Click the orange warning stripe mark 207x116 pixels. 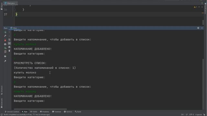(x=203, y=13)
